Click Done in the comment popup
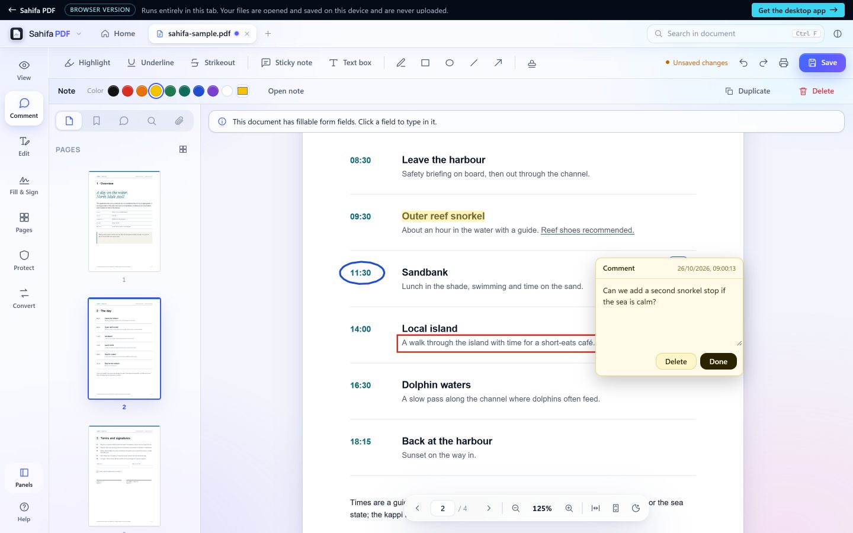Image resolution: width=853 pixels, height=533 pixels. pyautogui.click(x=719, y=362)
